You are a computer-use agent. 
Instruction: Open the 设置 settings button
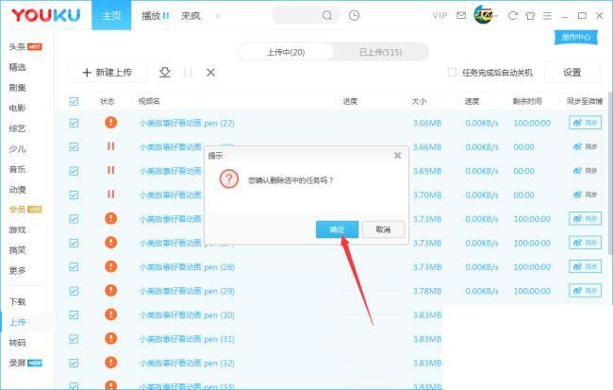(x=572, y=72)
